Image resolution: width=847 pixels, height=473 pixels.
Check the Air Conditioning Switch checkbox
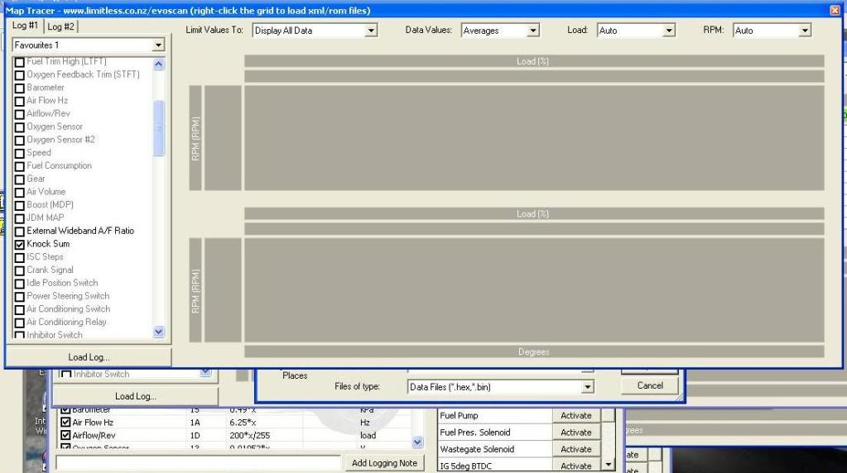pyautogui.click(x=19, y=309)
